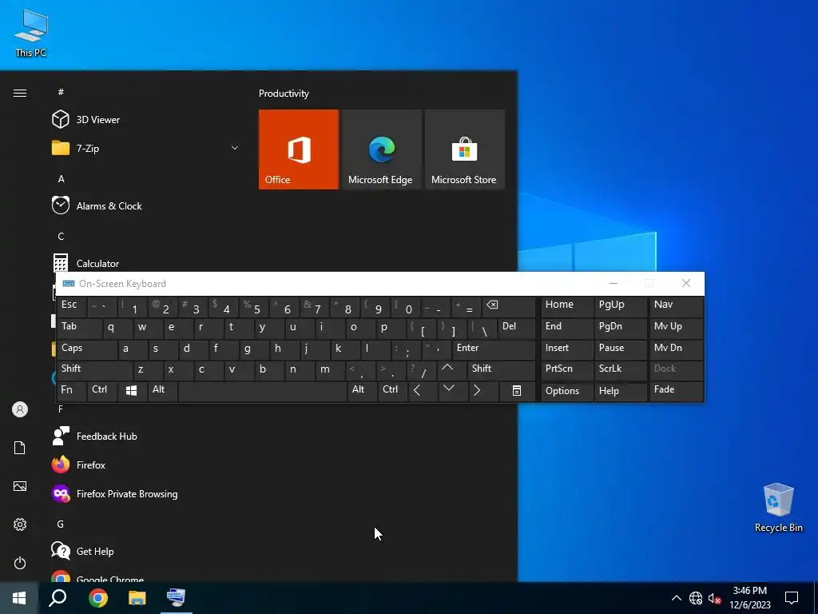Click the space bar key

point(263,391)
